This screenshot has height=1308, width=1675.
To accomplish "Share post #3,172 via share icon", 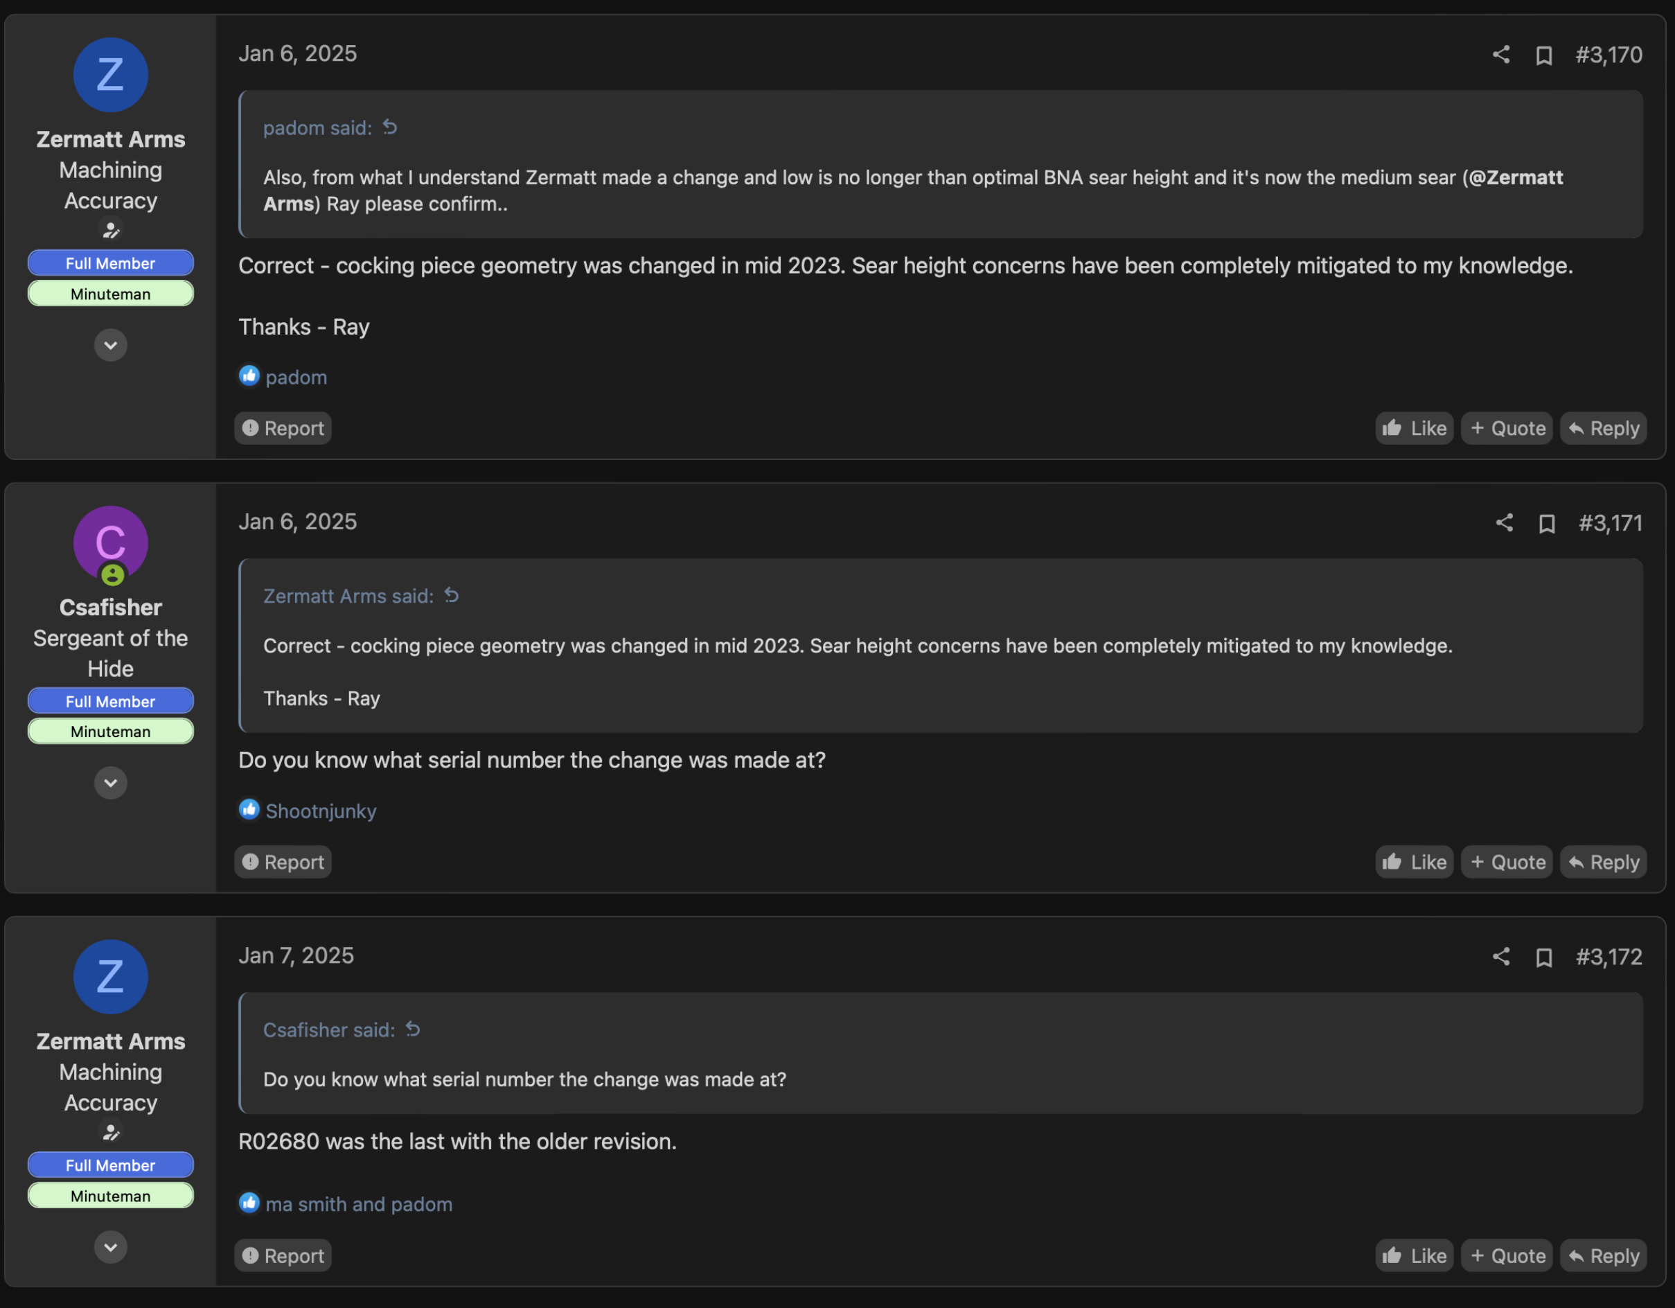I will pyautogui.click(x=1501, y=957).
